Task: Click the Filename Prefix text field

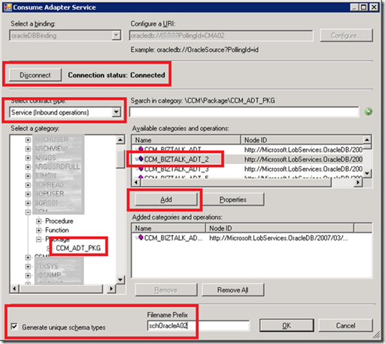Action: [199, 326]
